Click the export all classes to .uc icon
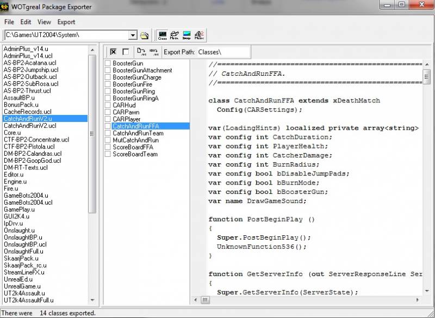 point(154,52)
